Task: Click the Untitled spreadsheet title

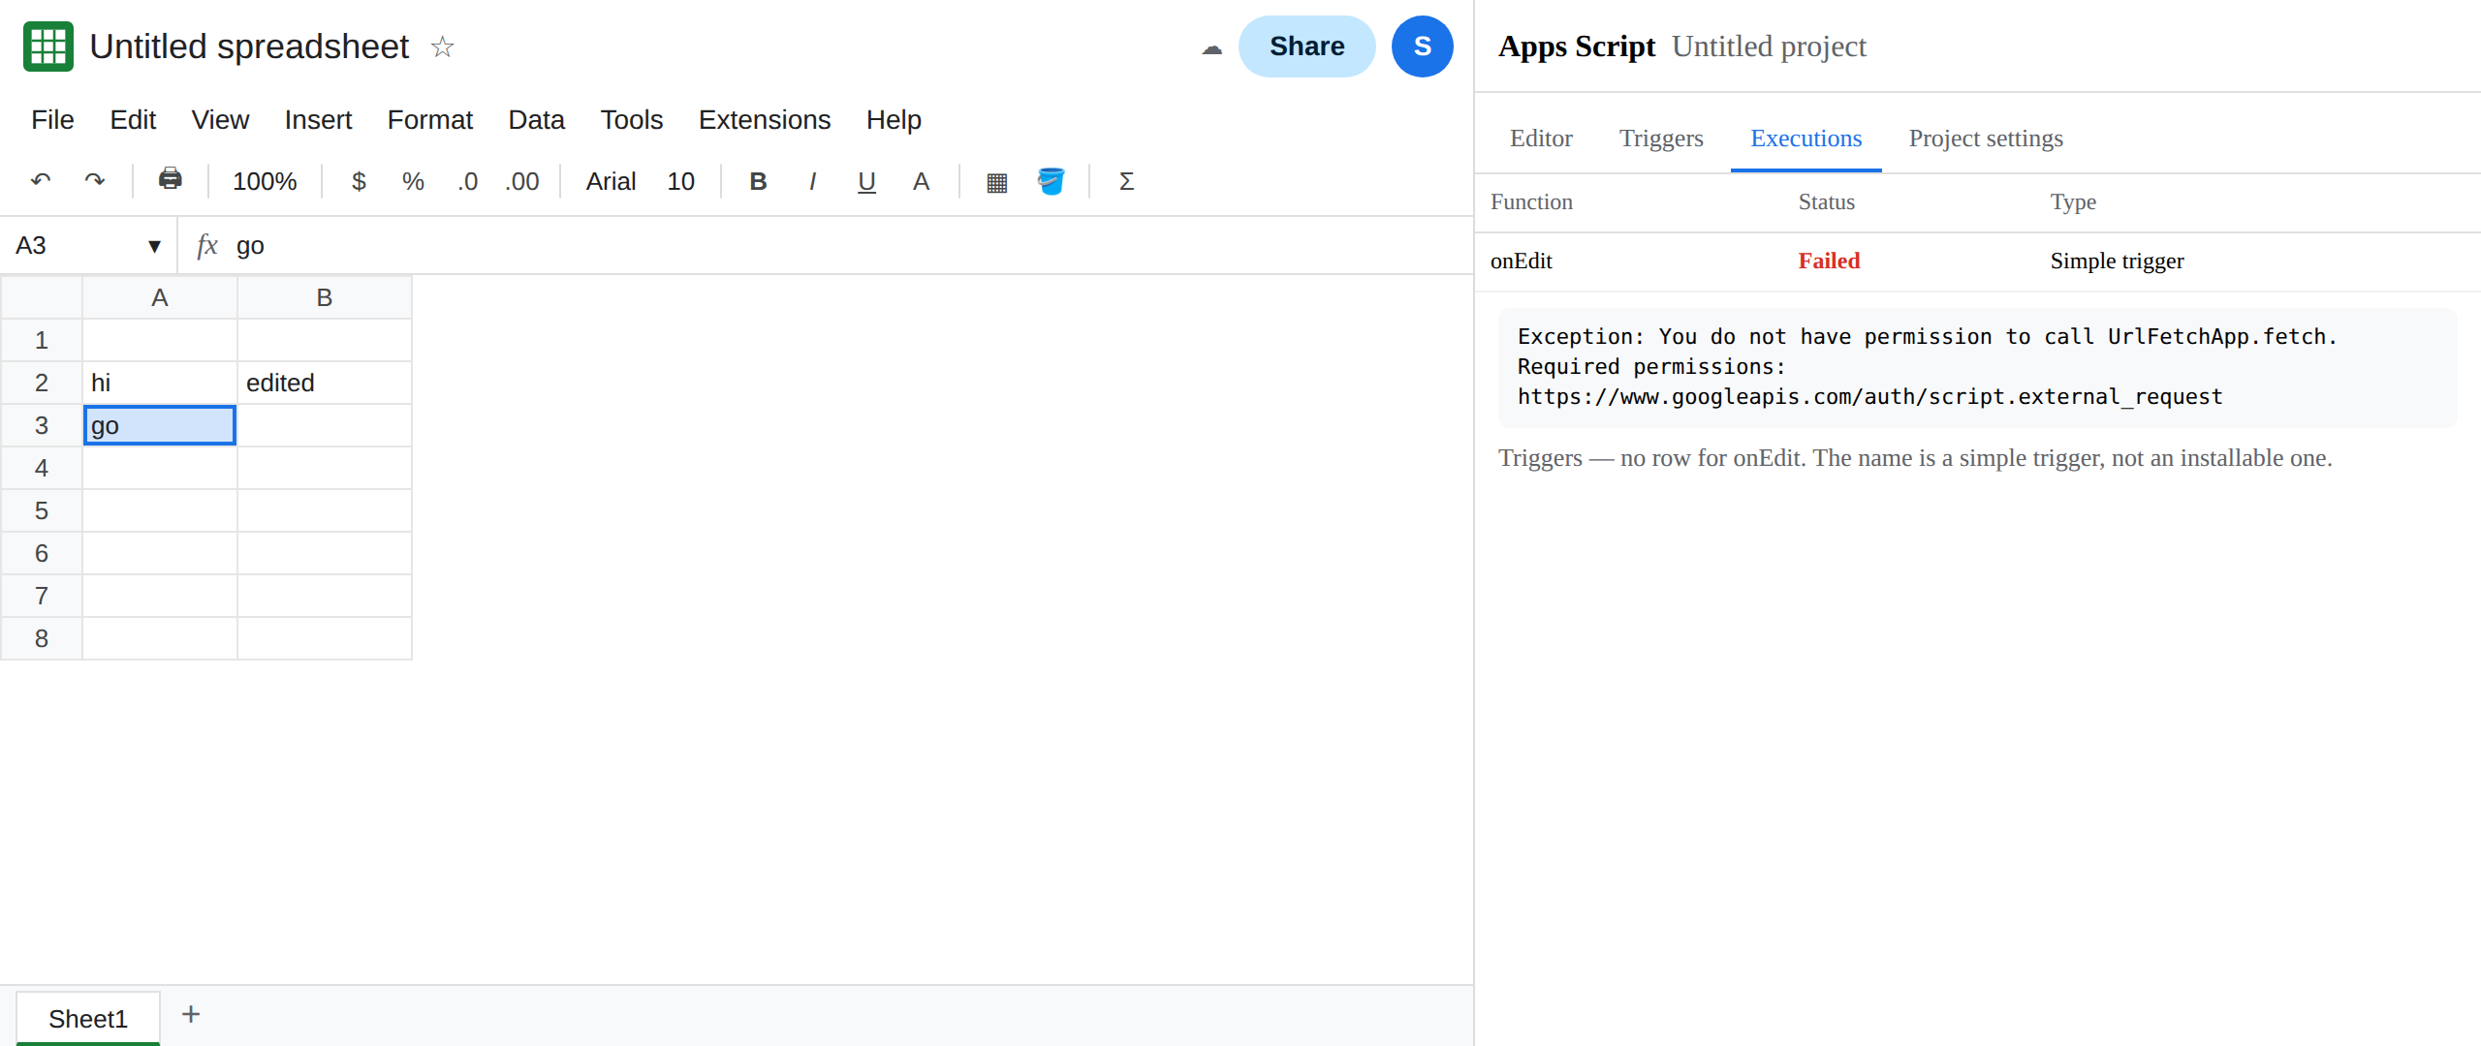Action: [249, 46]
